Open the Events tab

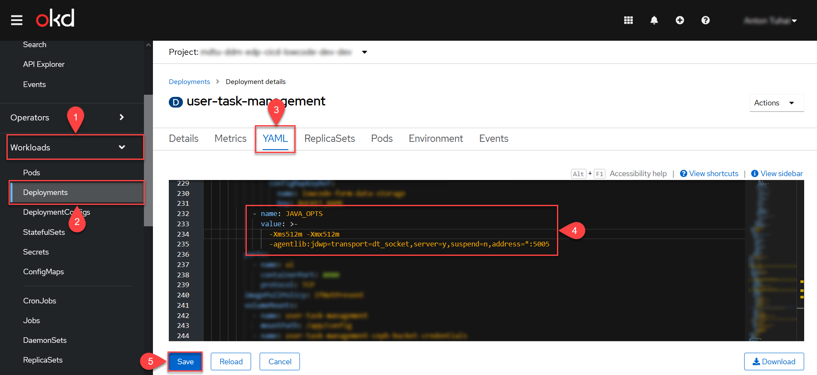[494, 138]
